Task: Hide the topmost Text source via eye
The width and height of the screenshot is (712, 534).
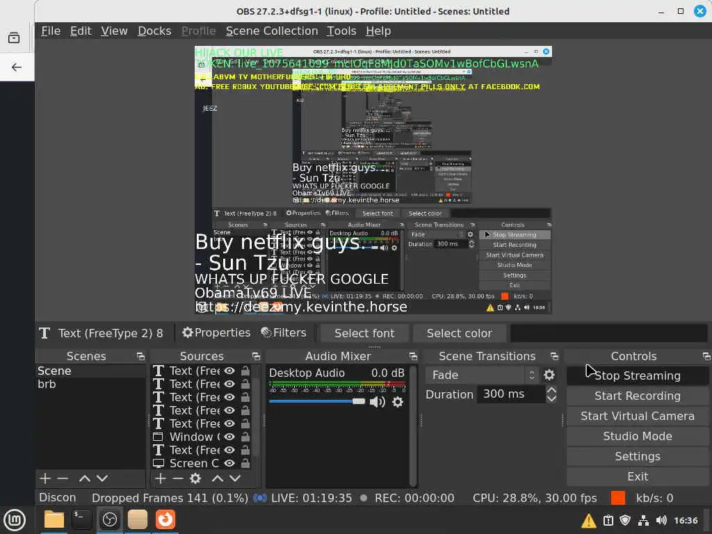Action: click(229, 371)
